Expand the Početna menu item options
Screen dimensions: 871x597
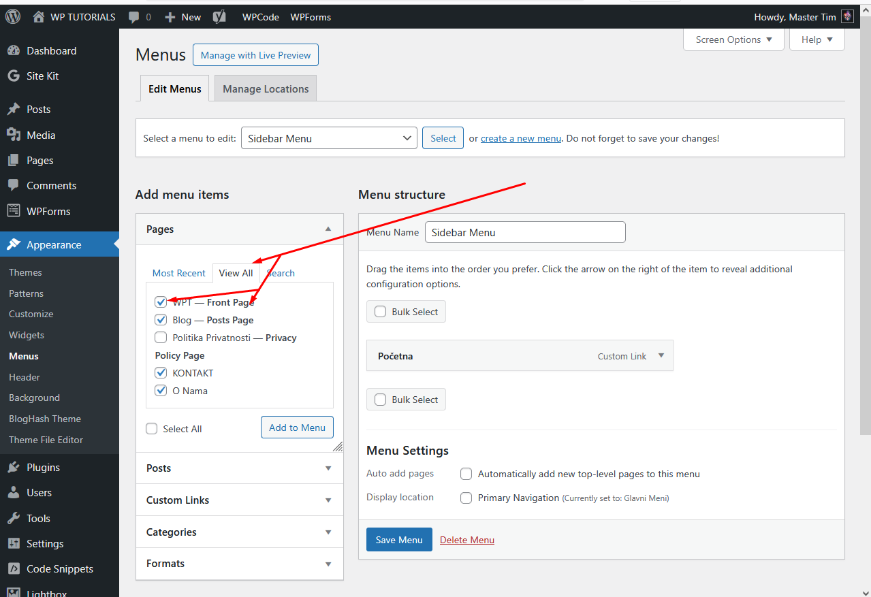tap(661, 355)
